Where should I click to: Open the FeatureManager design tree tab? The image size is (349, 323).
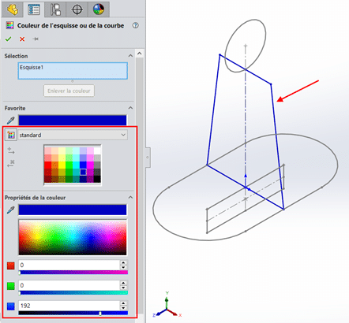(13, 9)
